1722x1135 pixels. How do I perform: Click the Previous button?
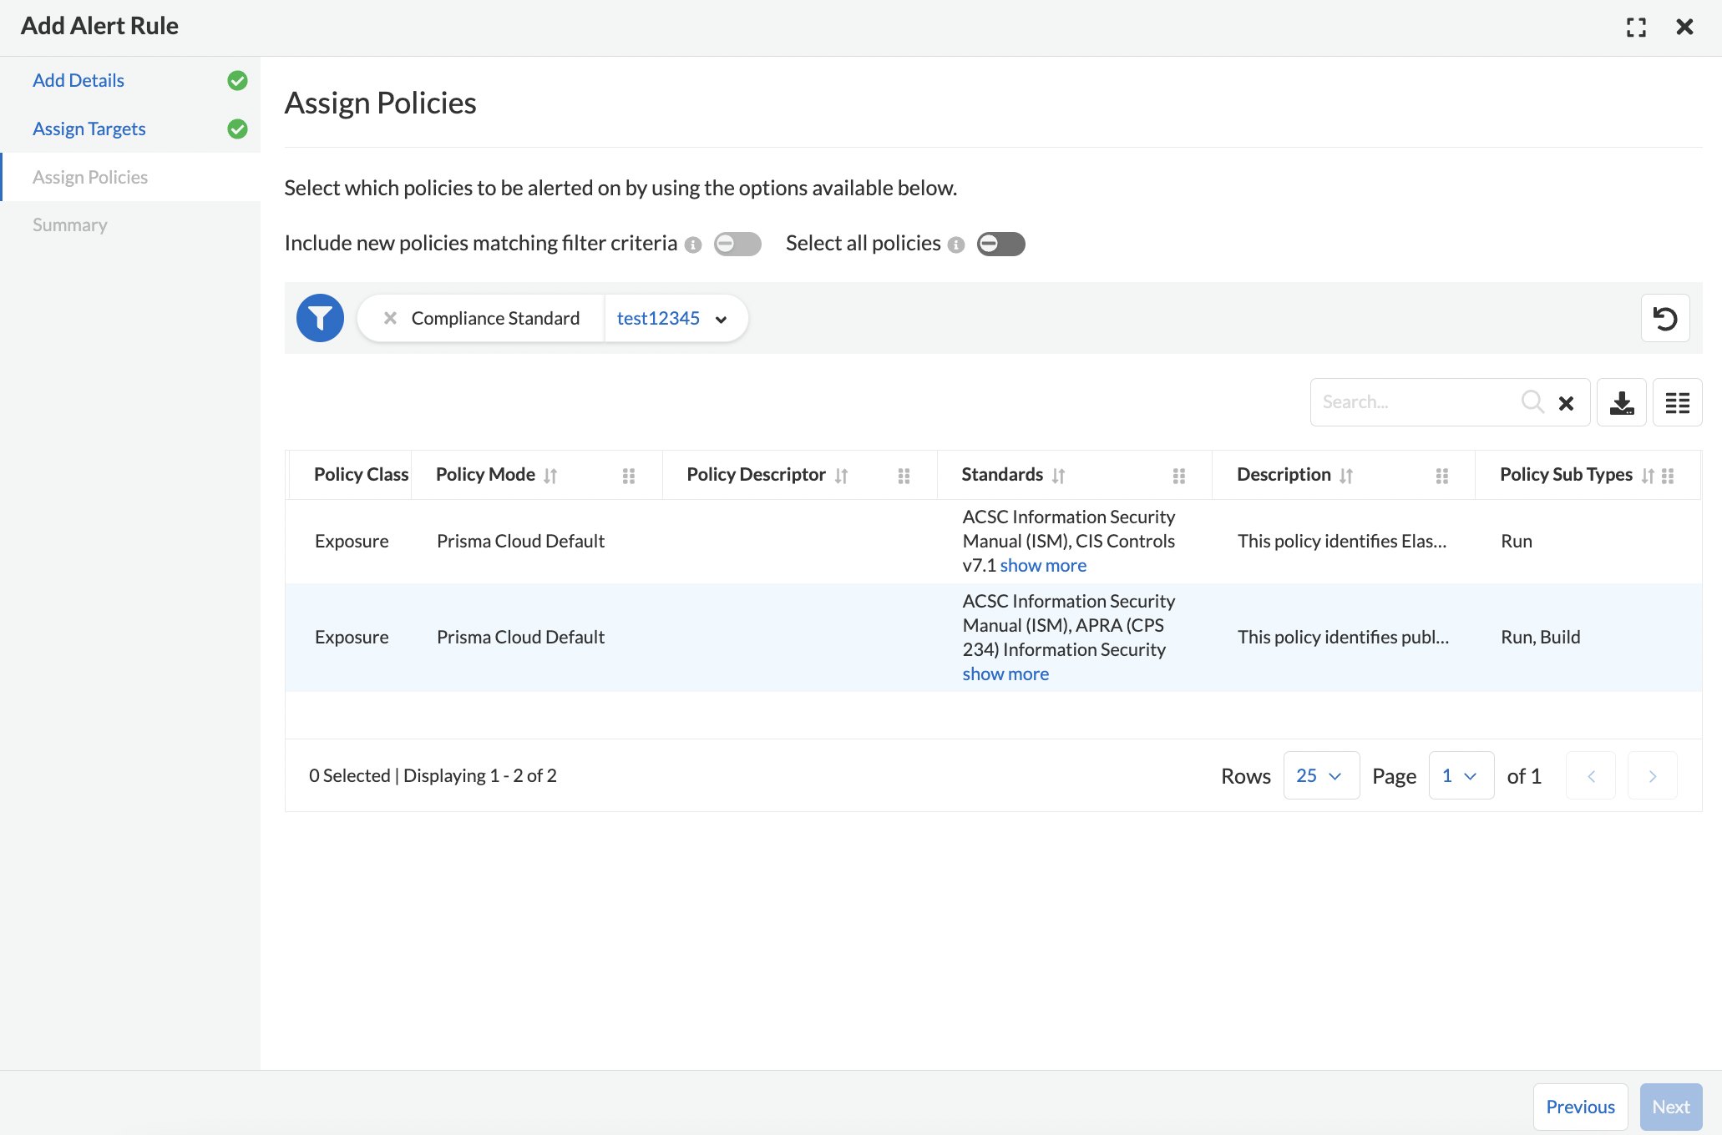(1579, 1106)
